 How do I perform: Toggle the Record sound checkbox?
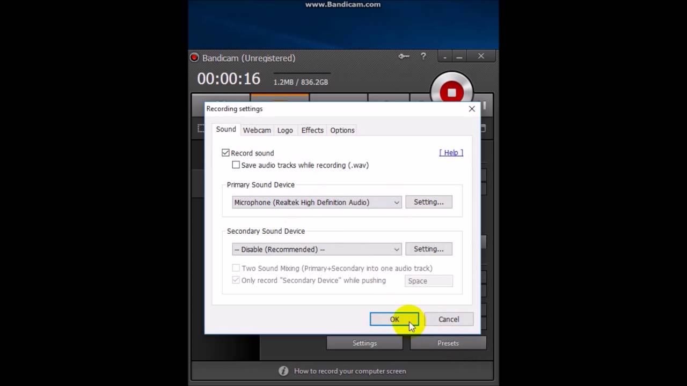point(225,153)
